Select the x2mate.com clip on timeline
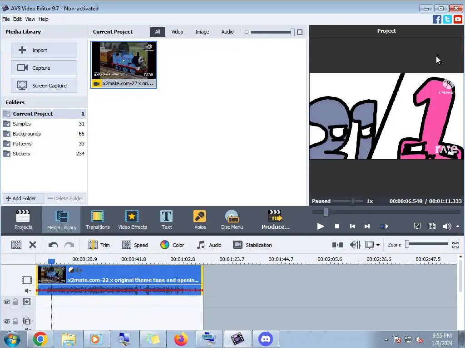Image resolution: width=465 pixels, height=348 pixels. click(x=119, y=280)
